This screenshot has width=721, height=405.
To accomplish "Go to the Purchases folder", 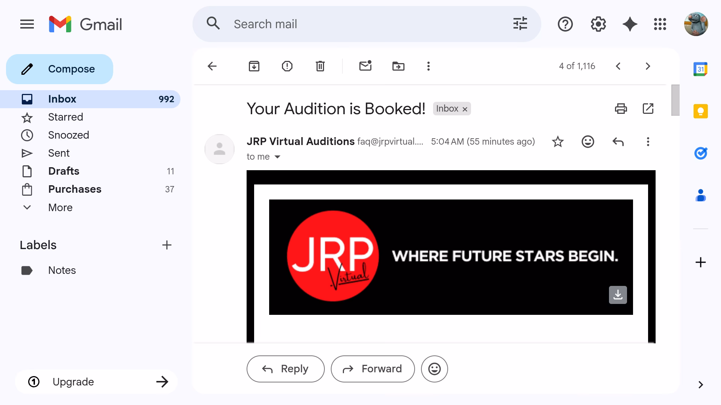I will [x=74, y=189].
